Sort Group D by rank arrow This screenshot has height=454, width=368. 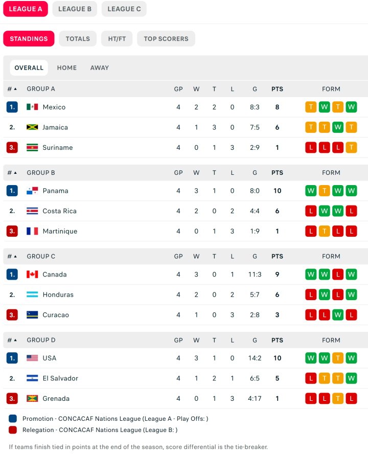click(x=15, y=340)
